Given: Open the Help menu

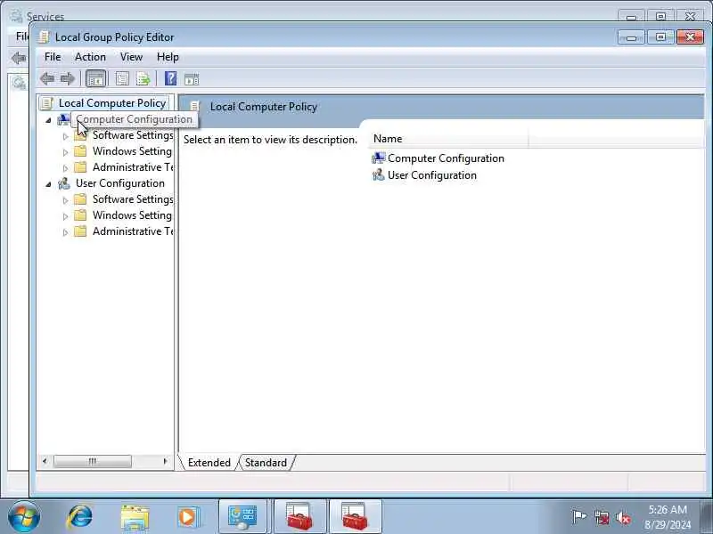Looking at the screenshot, I should click(168, 57).
